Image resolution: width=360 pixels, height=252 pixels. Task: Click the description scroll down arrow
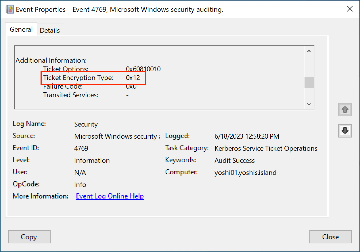pyautogui.click(x=309, y=104)
